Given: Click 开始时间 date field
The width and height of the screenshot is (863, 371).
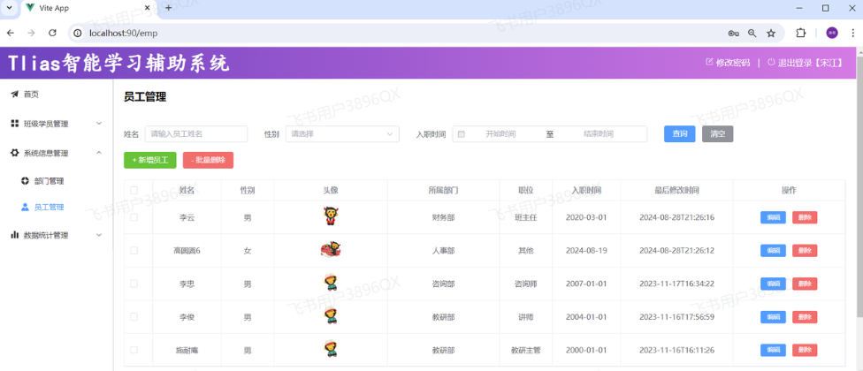Looking at the screenshot, I should tap(500, 133).
